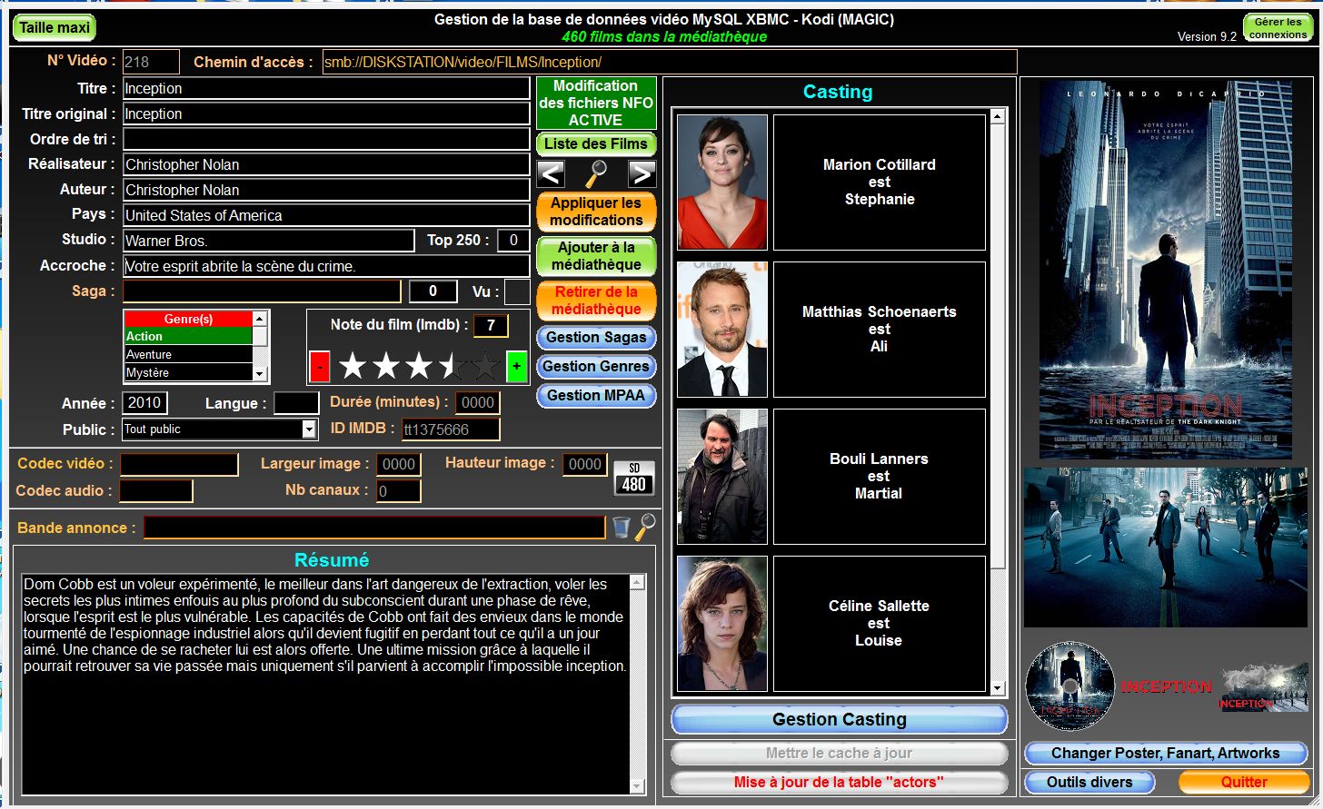Click the Résumé text area
1323x809 pixels.
coord(325,685)
